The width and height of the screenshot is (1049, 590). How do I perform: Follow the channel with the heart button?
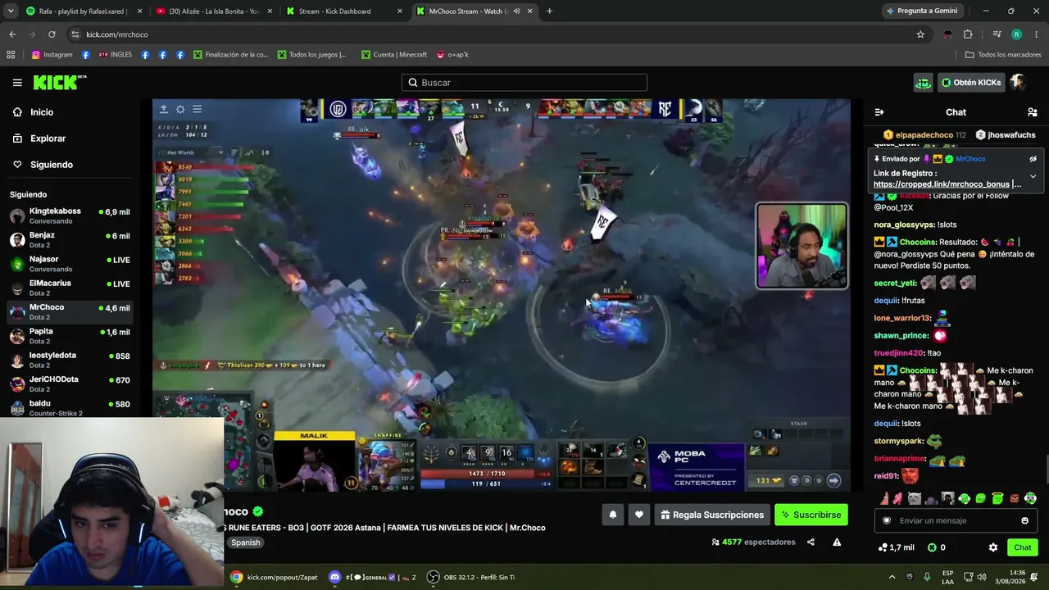point(639,515)
